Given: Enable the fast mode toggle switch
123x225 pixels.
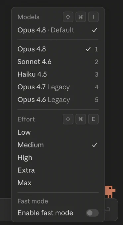Looking at the screenshot, I should 92,213.
